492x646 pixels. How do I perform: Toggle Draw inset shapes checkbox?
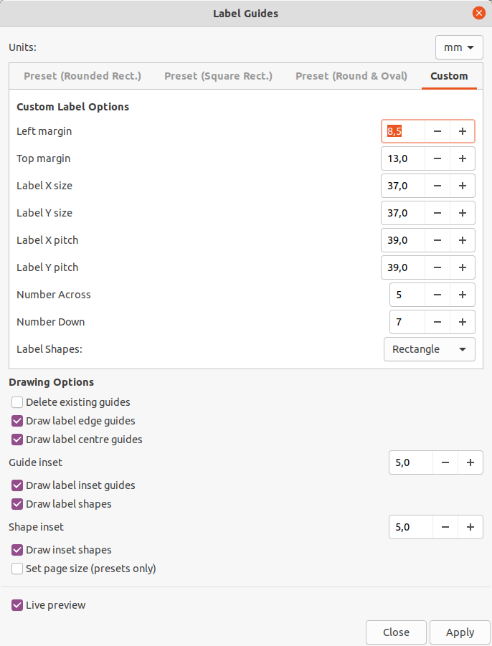(17, 550)
